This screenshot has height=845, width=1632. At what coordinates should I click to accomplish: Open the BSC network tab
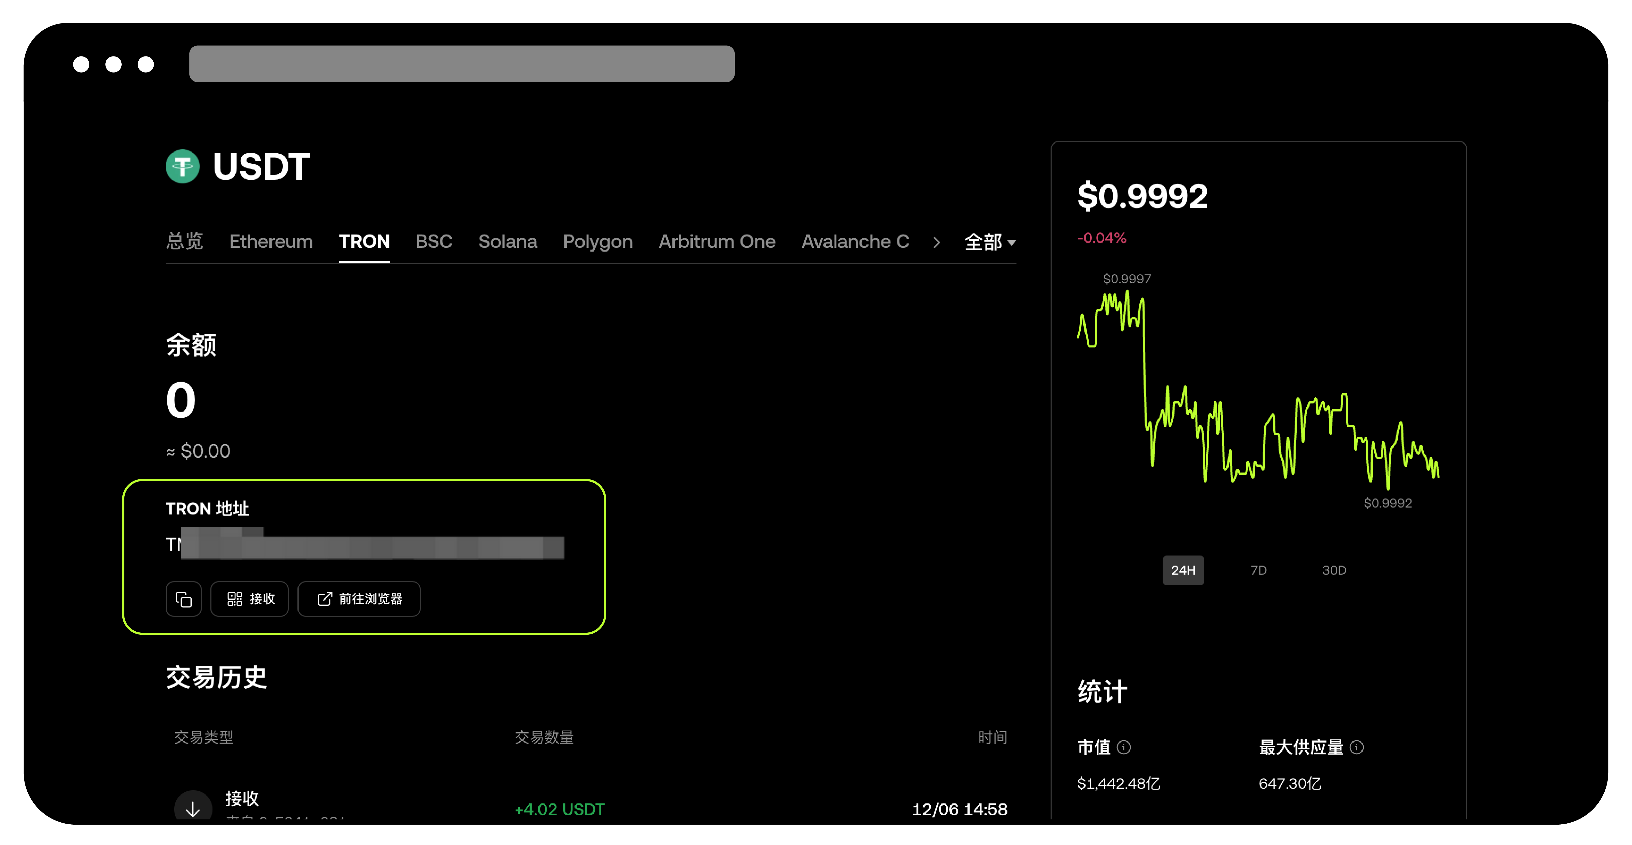pos(434,241)
